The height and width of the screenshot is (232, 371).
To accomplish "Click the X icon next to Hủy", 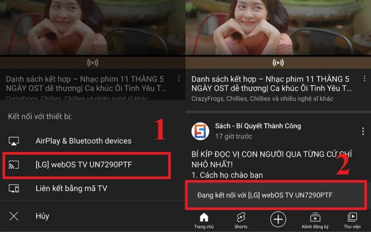I will click(x=14, y=216).
